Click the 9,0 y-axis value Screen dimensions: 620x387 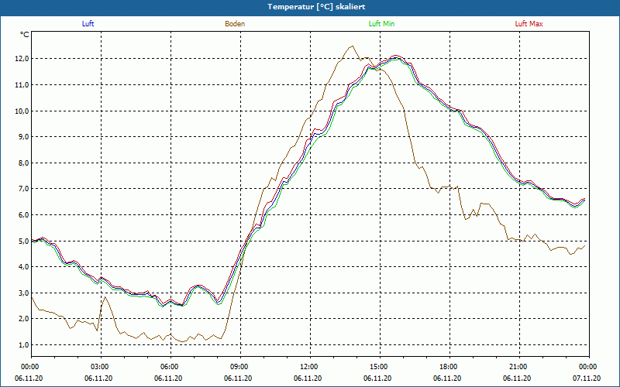click(x=23, y=137)
